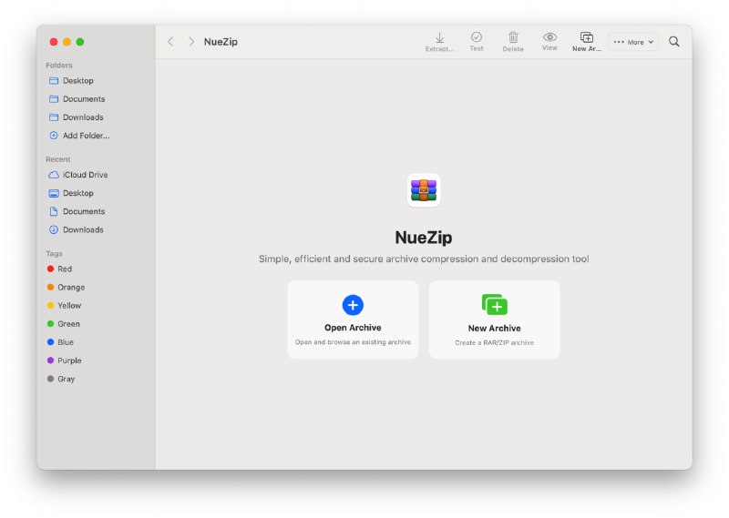This screenshot has height=518, width=729.
Task: Select the Purple tag
Action: [69, 361]
